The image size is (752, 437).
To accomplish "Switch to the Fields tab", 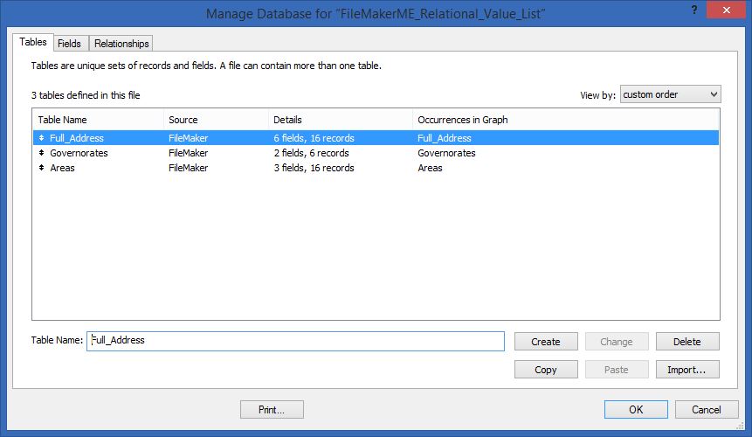I will coord(69,44).
